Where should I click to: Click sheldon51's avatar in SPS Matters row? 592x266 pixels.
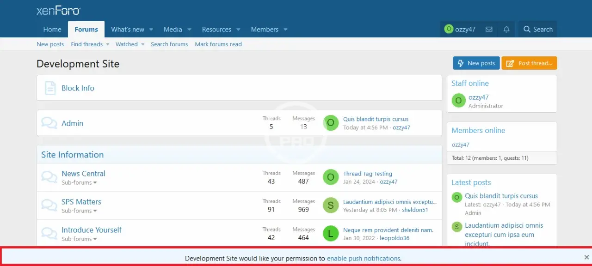click(330, 206)
